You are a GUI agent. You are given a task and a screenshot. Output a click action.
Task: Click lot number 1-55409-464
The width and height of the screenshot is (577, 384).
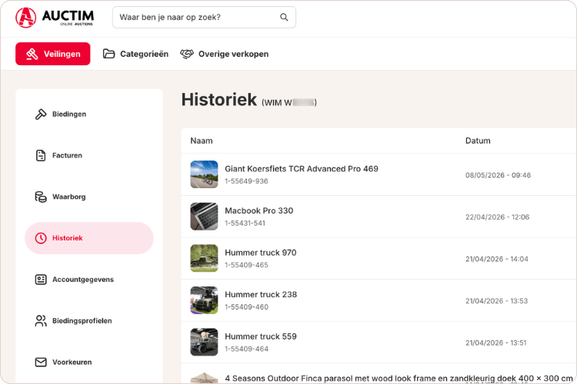pos(246,349)
